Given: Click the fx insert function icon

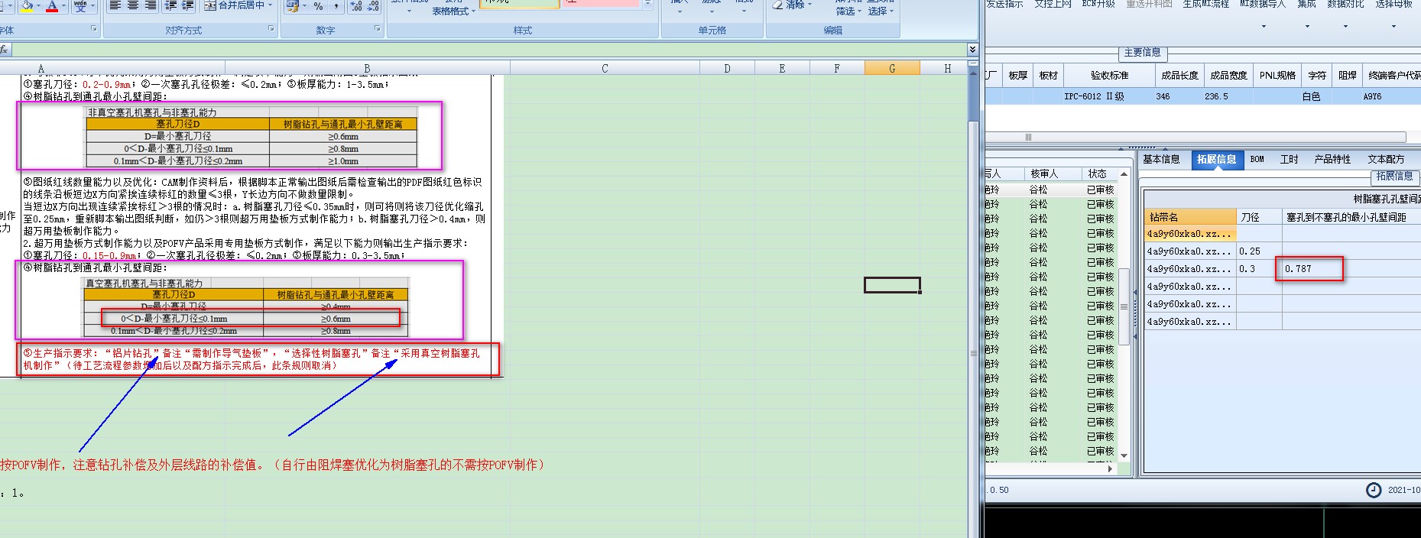Looking at the screenshot, I should pyautogui.click(x=5, y=50).
